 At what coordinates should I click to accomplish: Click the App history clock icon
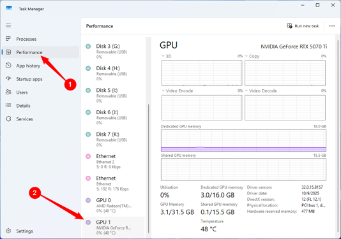(8, 66)
